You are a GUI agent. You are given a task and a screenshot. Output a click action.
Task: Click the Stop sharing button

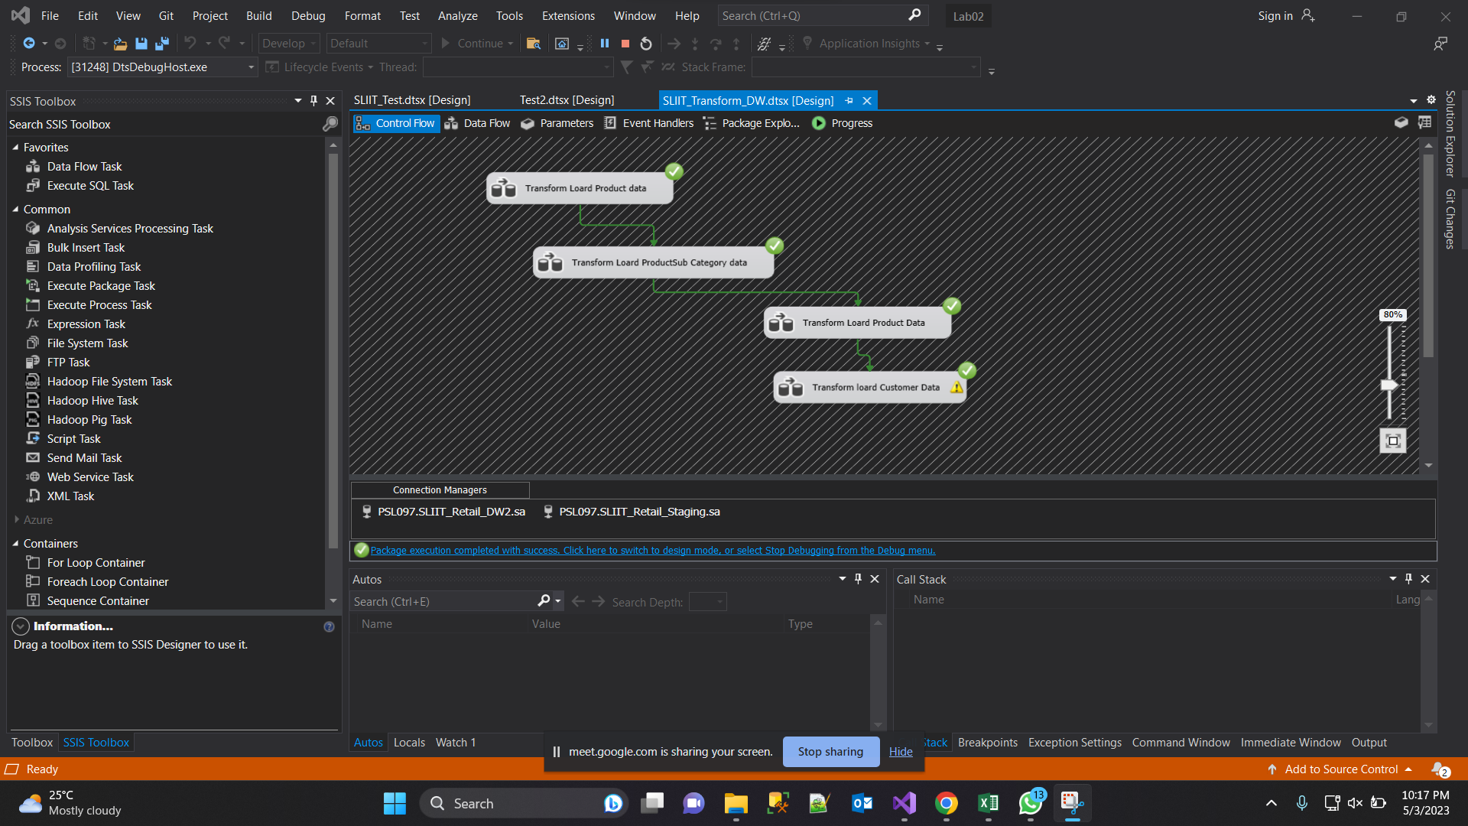pyautogui.click(x=830, y=752)
